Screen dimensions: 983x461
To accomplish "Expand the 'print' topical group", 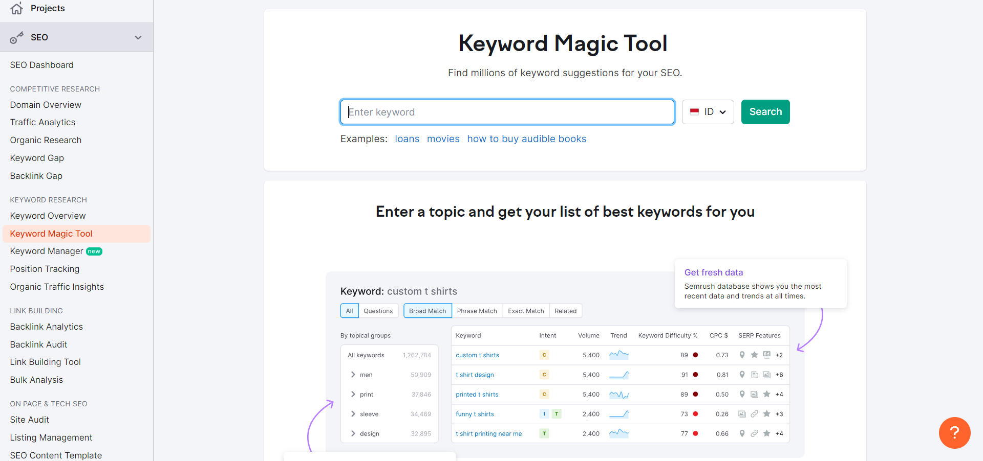I will point(353,394).
